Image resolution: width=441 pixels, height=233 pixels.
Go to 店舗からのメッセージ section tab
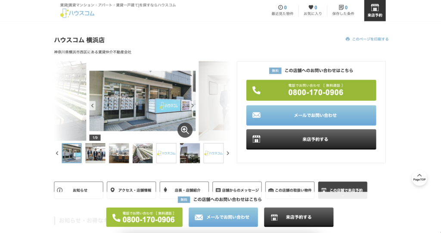237,190
